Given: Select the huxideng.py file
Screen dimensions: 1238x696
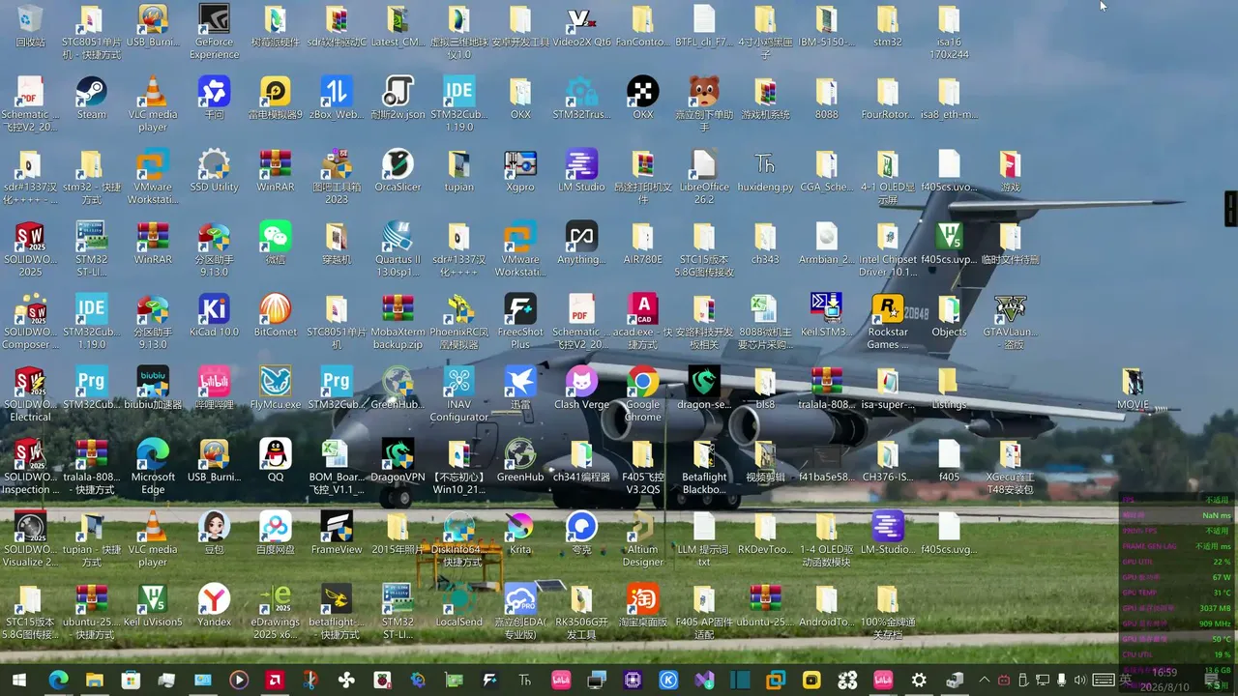Looking at the screenshot, I should pyautogui.click(x=765, y=171).
